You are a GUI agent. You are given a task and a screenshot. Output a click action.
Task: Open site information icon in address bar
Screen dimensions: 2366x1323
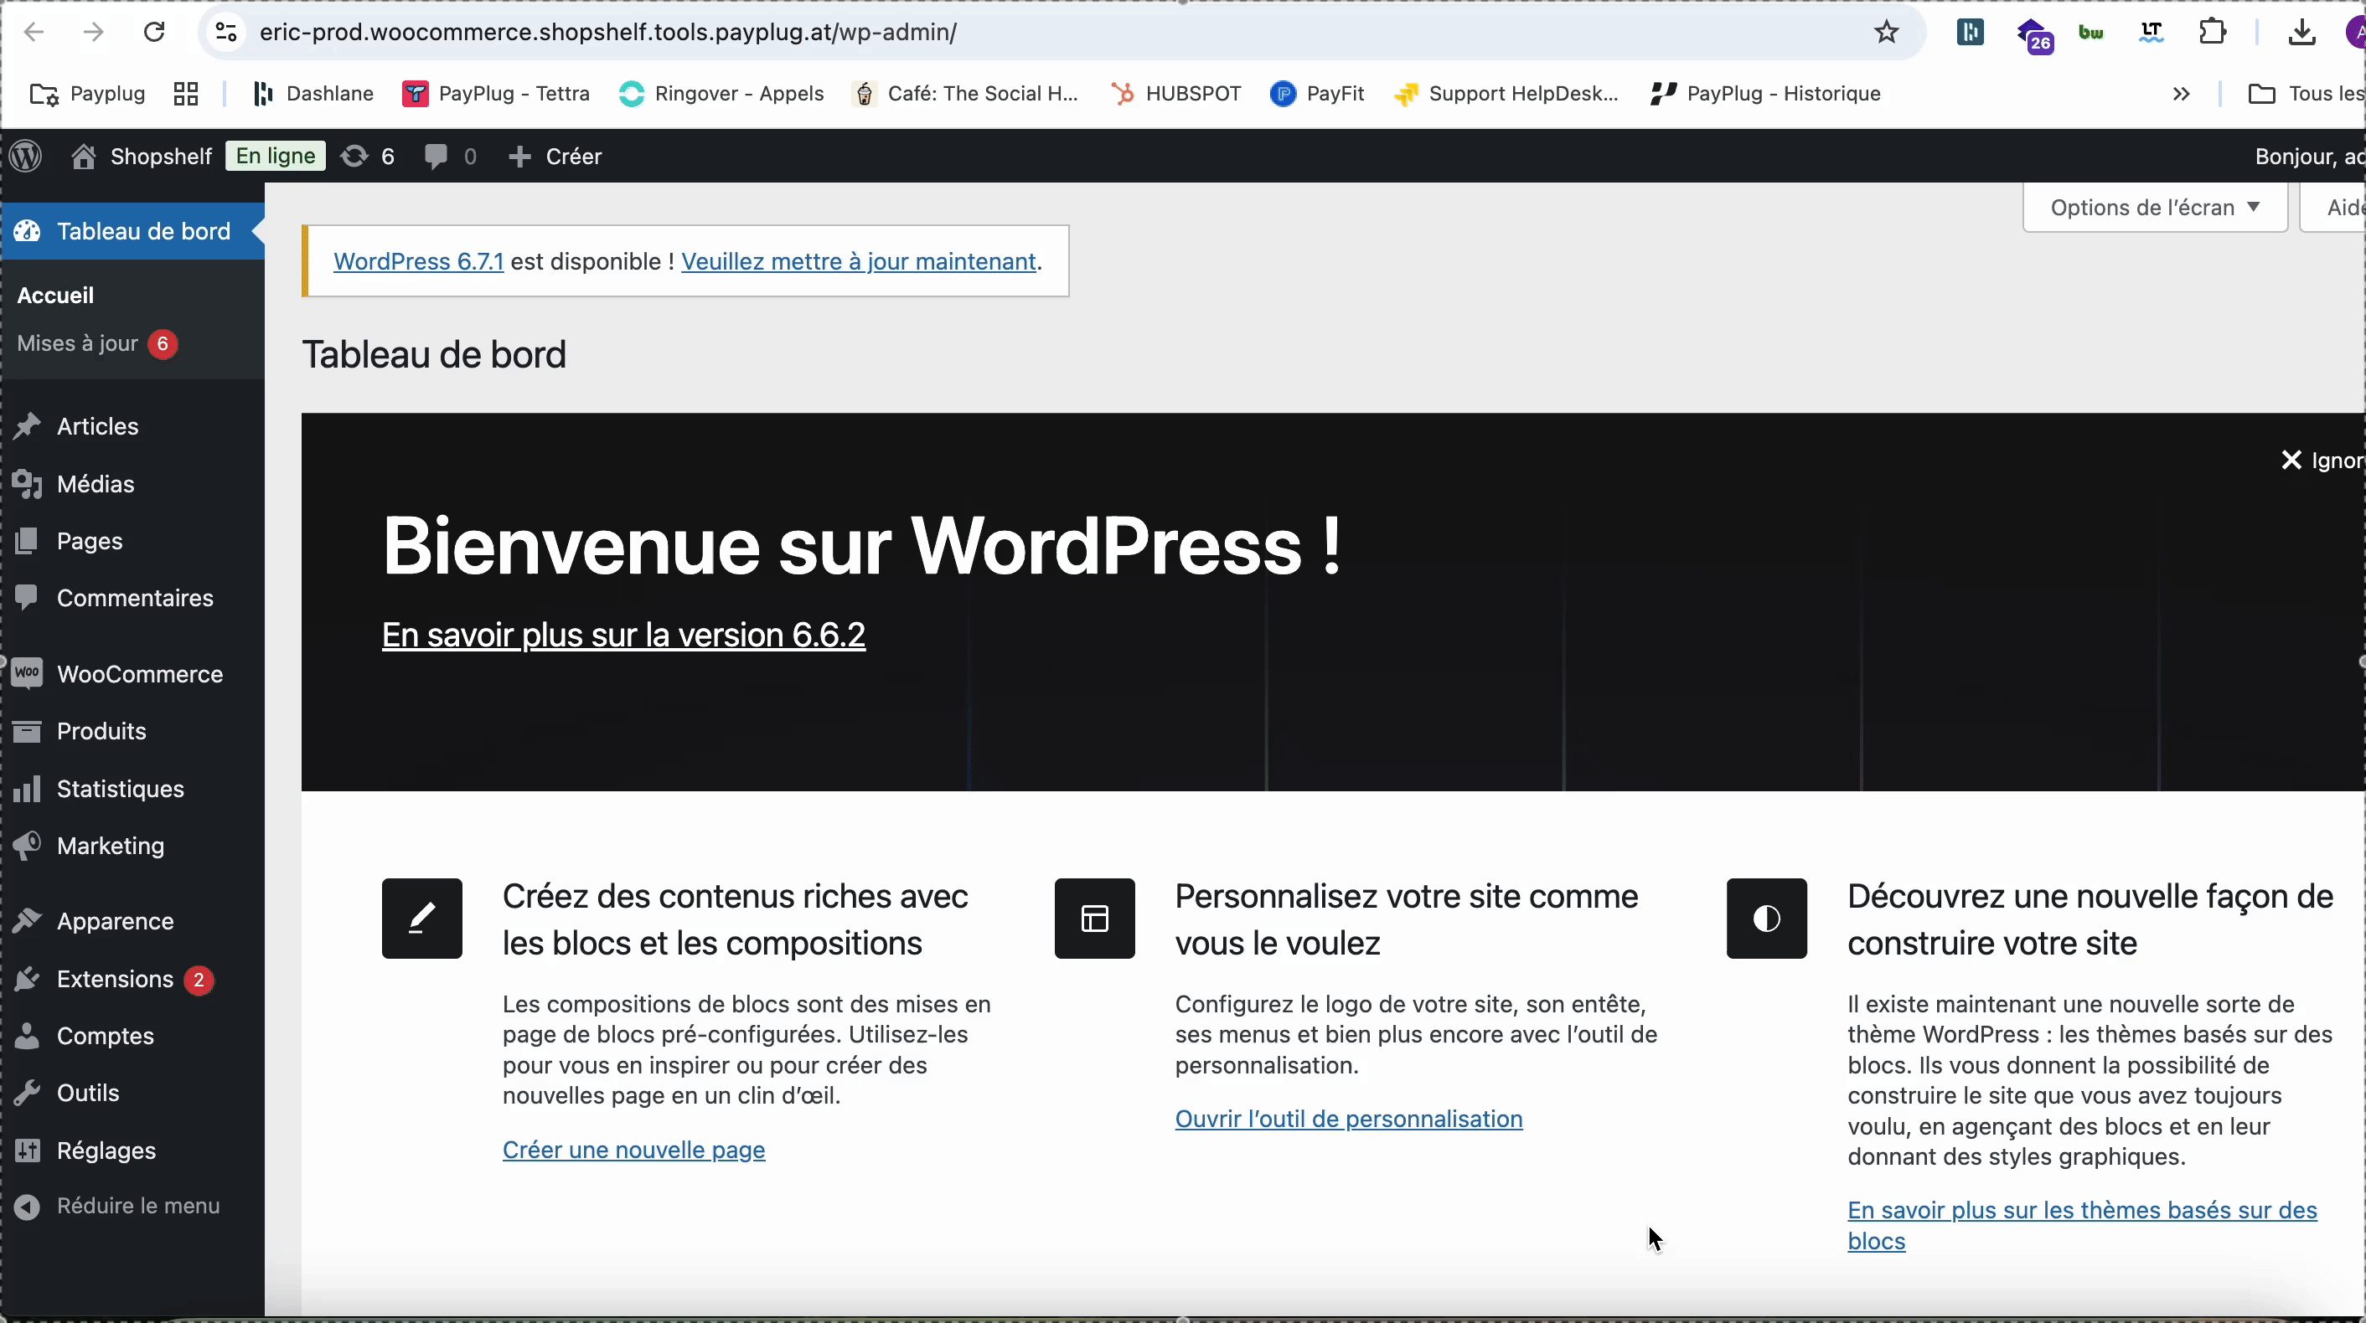pos(226,33)
